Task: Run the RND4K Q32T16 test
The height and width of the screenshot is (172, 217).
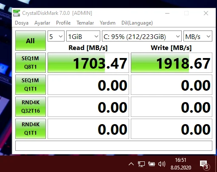Action: 31,107
